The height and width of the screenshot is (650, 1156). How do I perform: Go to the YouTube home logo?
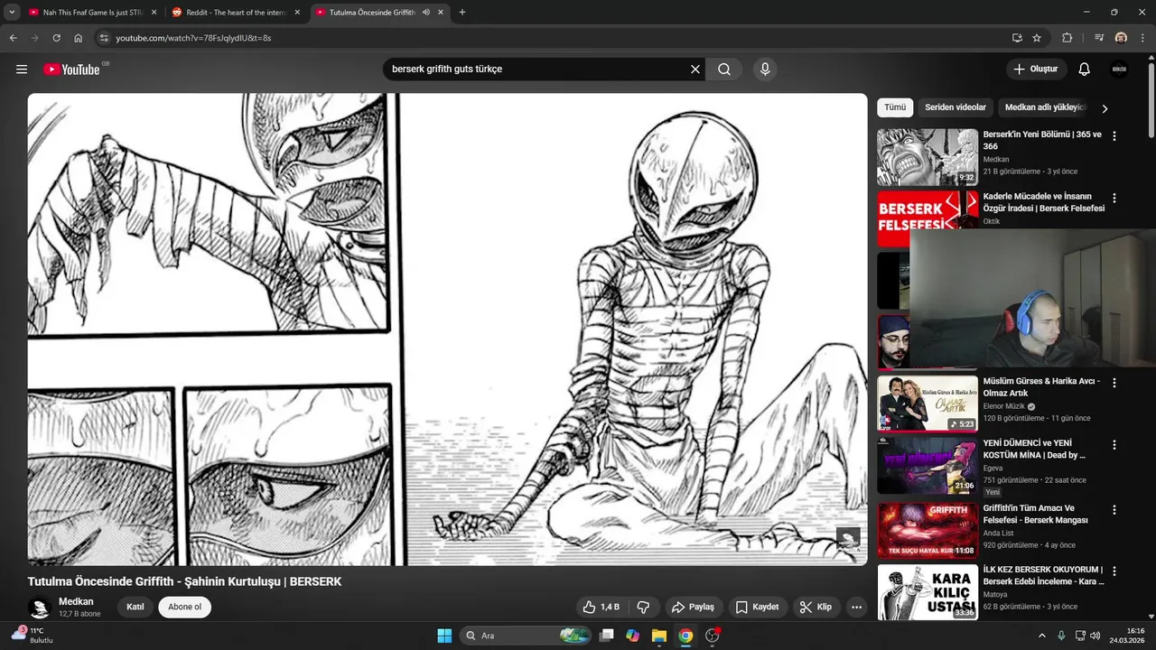[x=71, y=70]
